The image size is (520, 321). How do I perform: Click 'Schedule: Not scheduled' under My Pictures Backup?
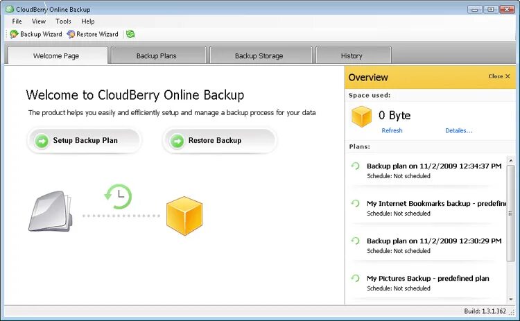(398, 288)
